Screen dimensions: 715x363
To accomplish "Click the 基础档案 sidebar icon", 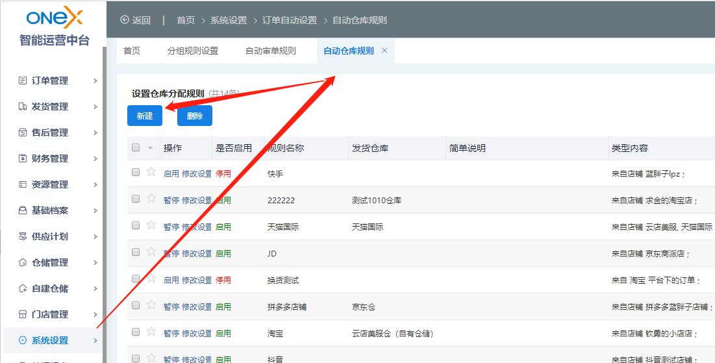I will coord(22,210).
